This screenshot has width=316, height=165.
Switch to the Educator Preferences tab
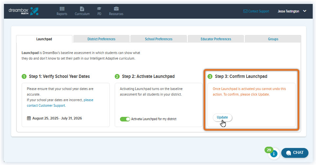(x=216, y=39)
